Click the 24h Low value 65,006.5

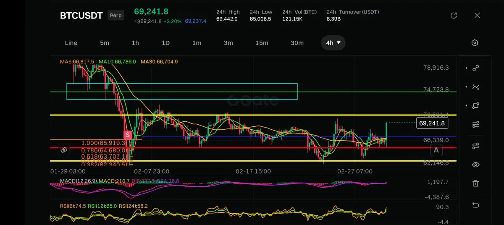[x=260, y=19]
